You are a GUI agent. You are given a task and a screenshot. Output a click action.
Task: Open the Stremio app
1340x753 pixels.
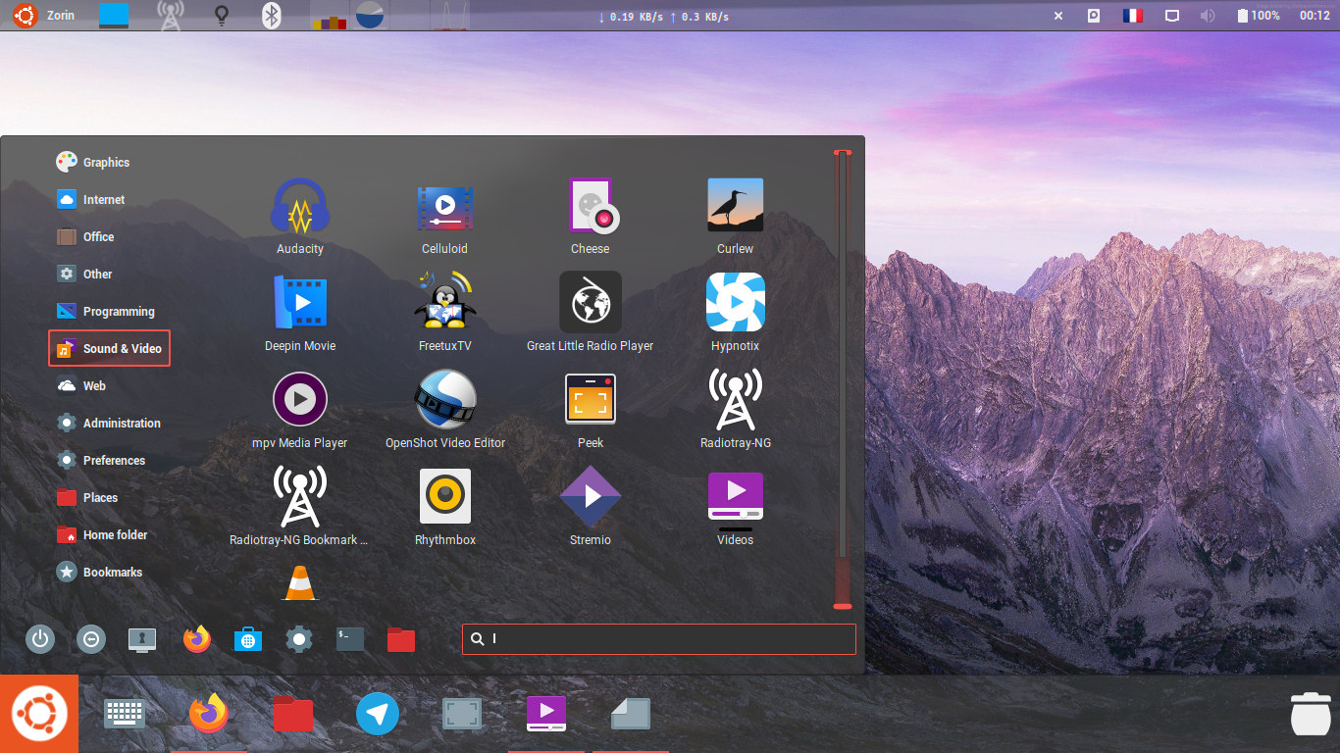click(590, 507)
